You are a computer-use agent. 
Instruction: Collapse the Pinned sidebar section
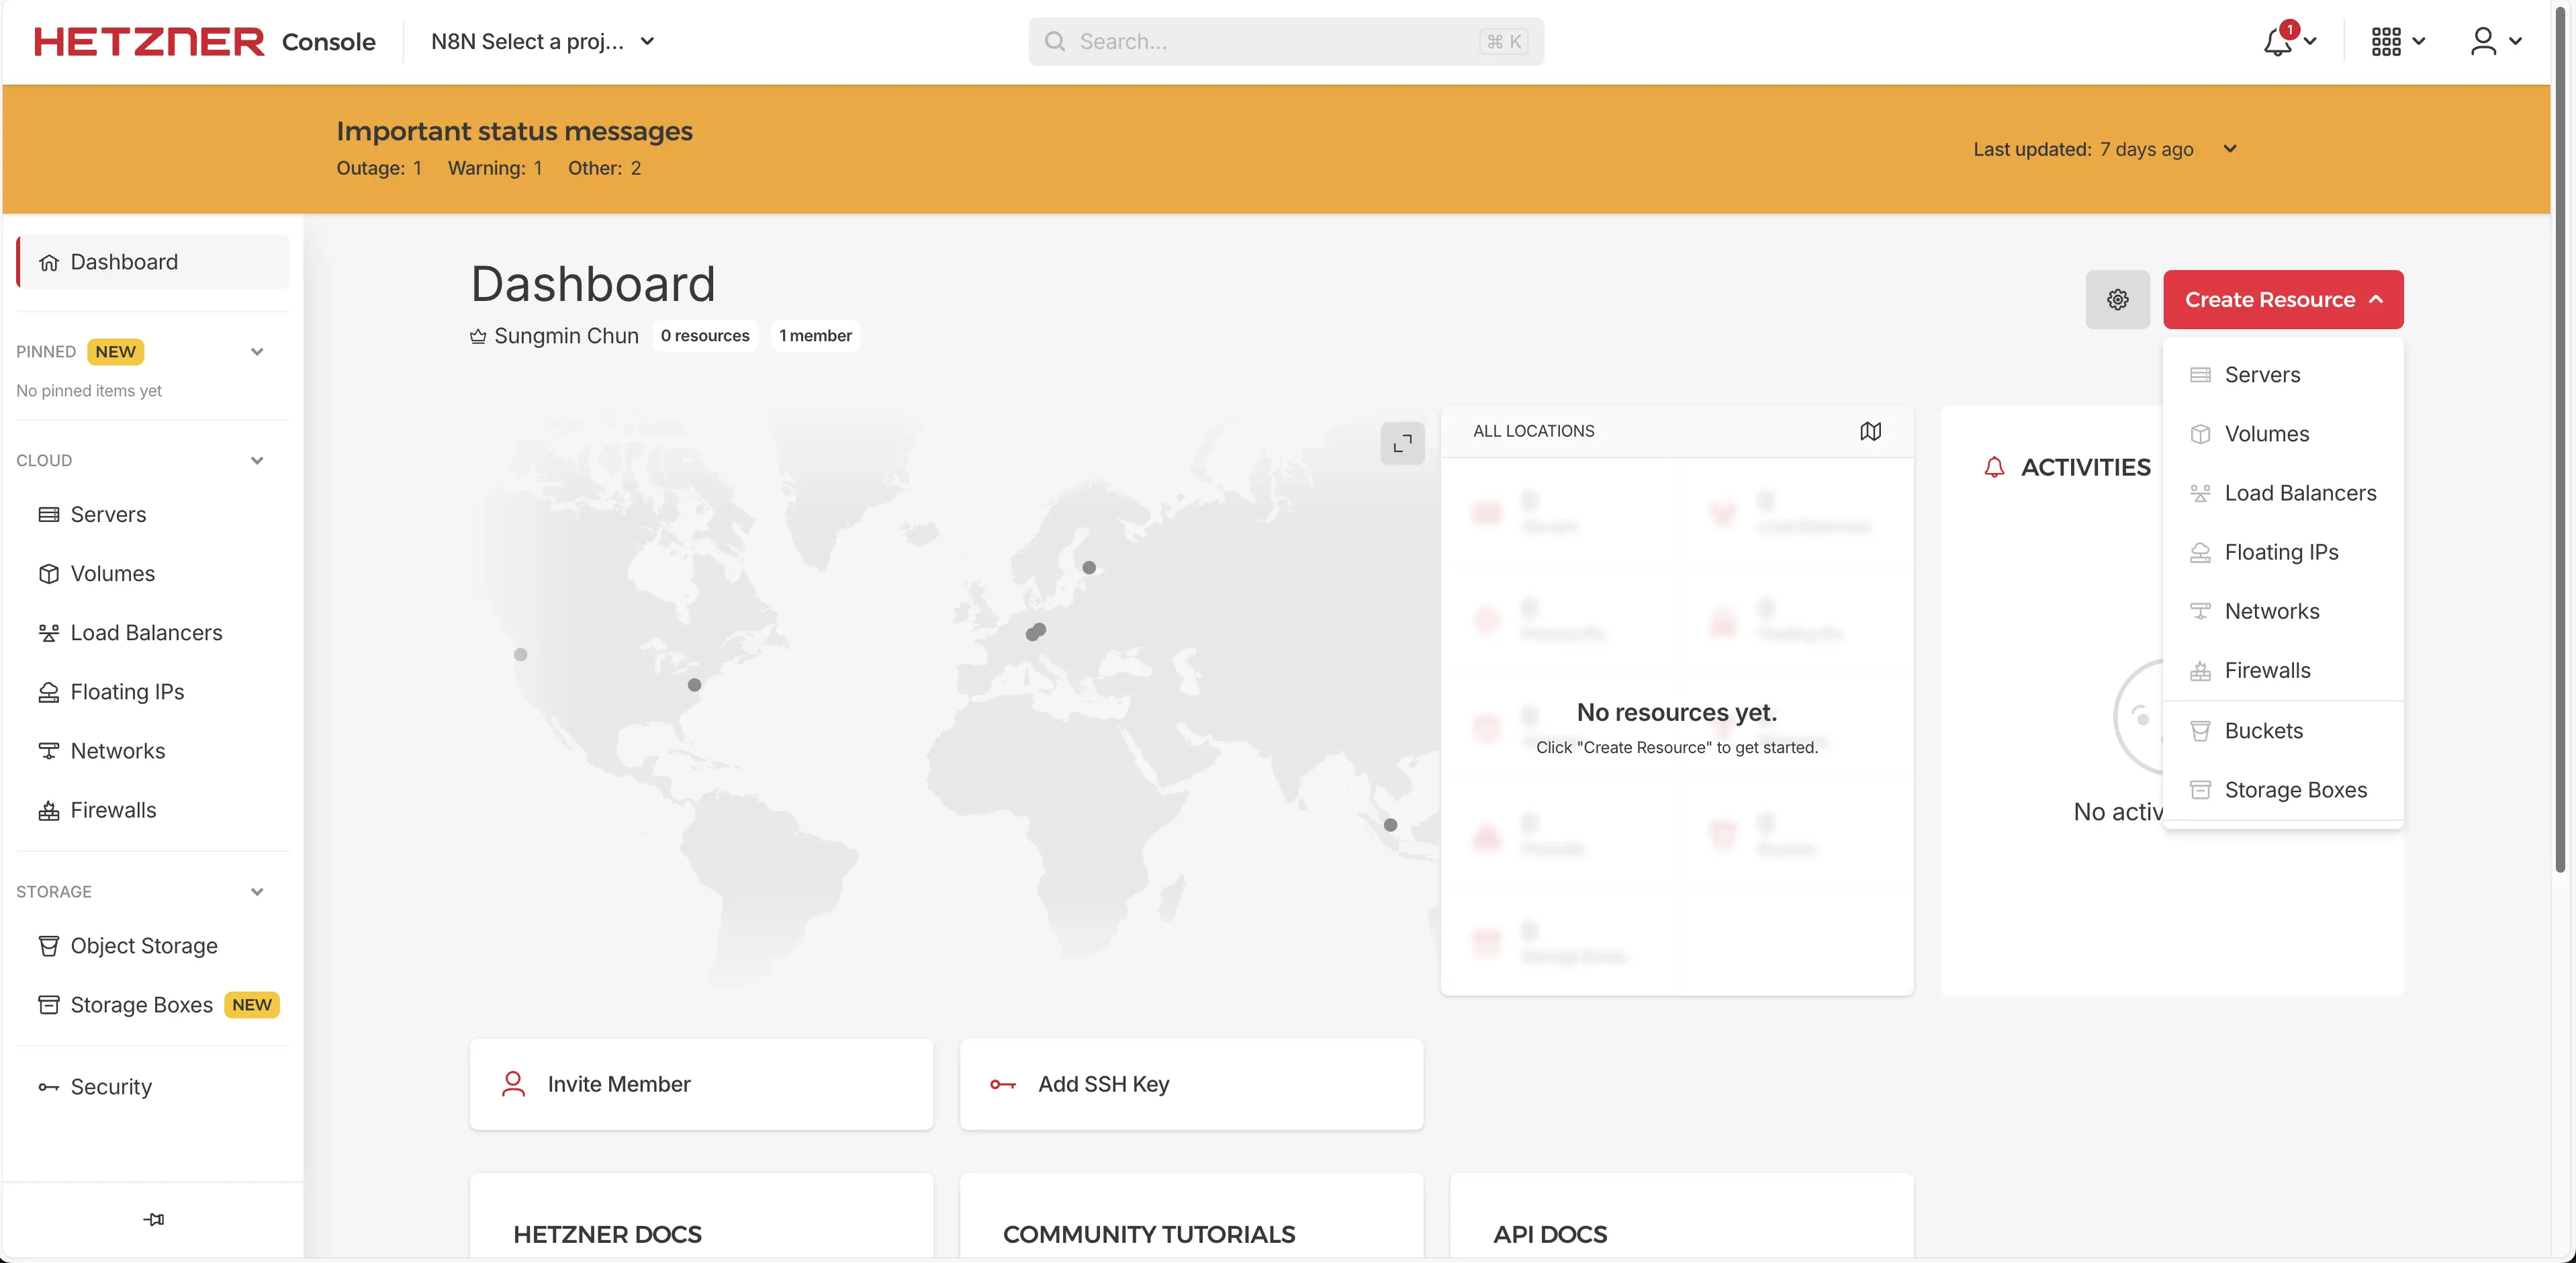coord(257,352)
